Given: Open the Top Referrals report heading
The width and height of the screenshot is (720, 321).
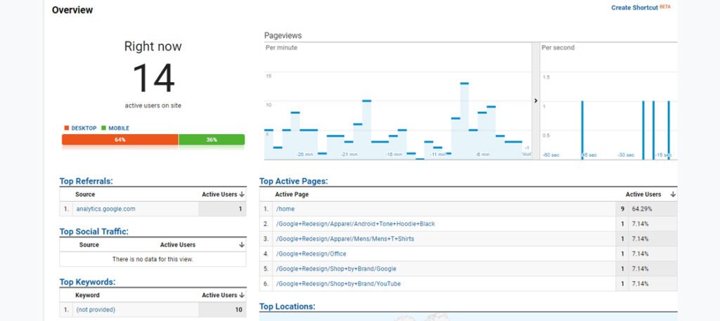Looking at the screenshot, I should pos(86,181).
